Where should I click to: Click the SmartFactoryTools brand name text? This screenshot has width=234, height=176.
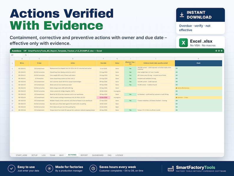[x=195, y=167]
